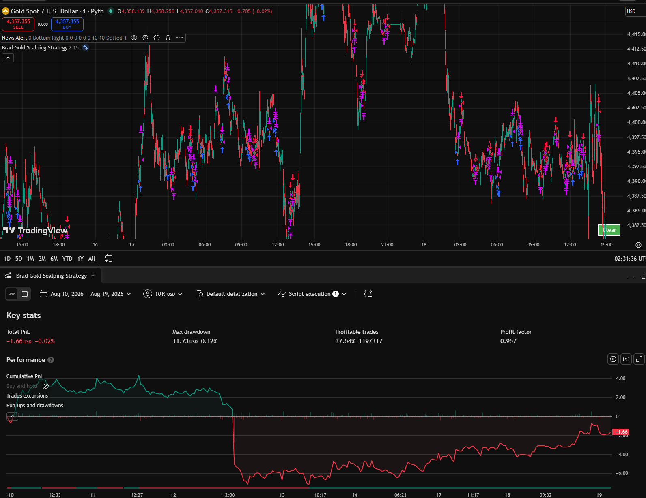
Task: Remove News Alert with trash icon
Action: pos(168,38)
